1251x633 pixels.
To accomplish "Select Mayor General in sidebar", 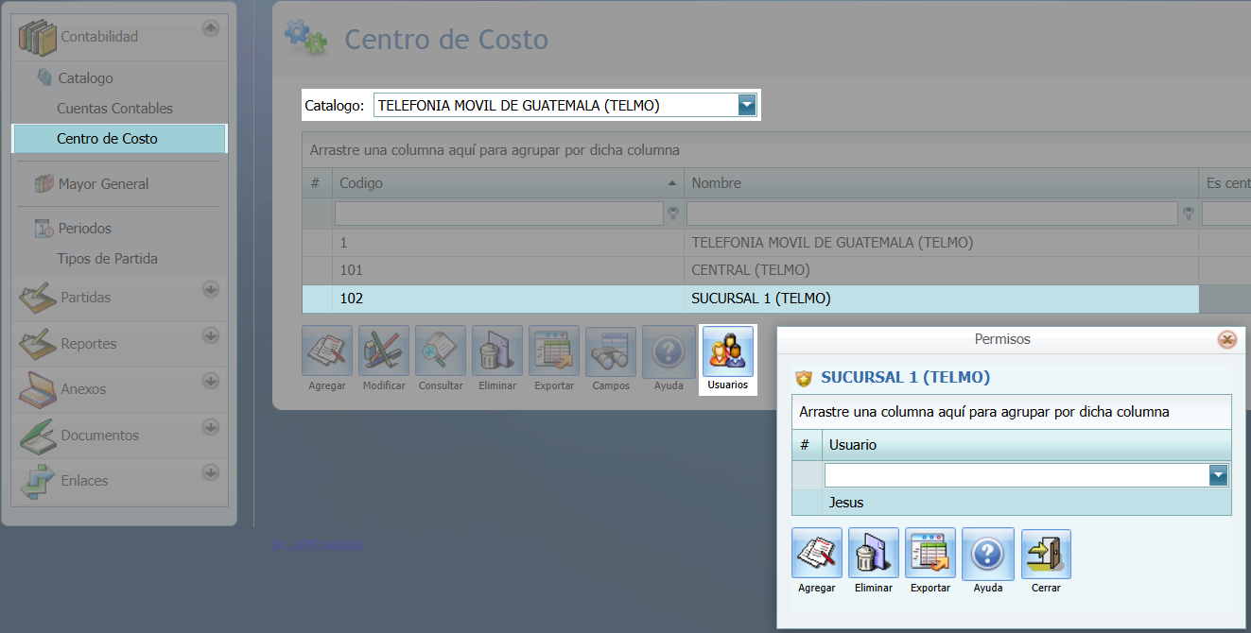I will pyautogui.click(x=103, y=184).
